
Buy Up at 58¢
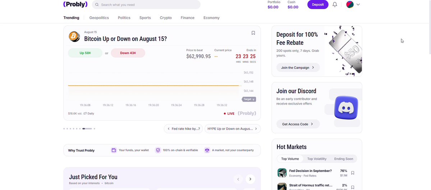(x=85, y=53)
